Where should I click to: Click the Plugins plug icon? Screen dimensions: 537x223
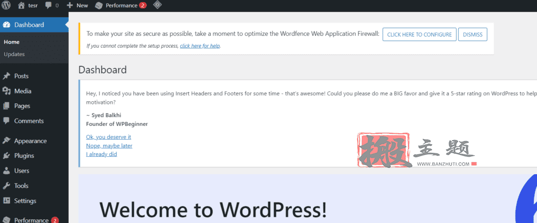6,155
